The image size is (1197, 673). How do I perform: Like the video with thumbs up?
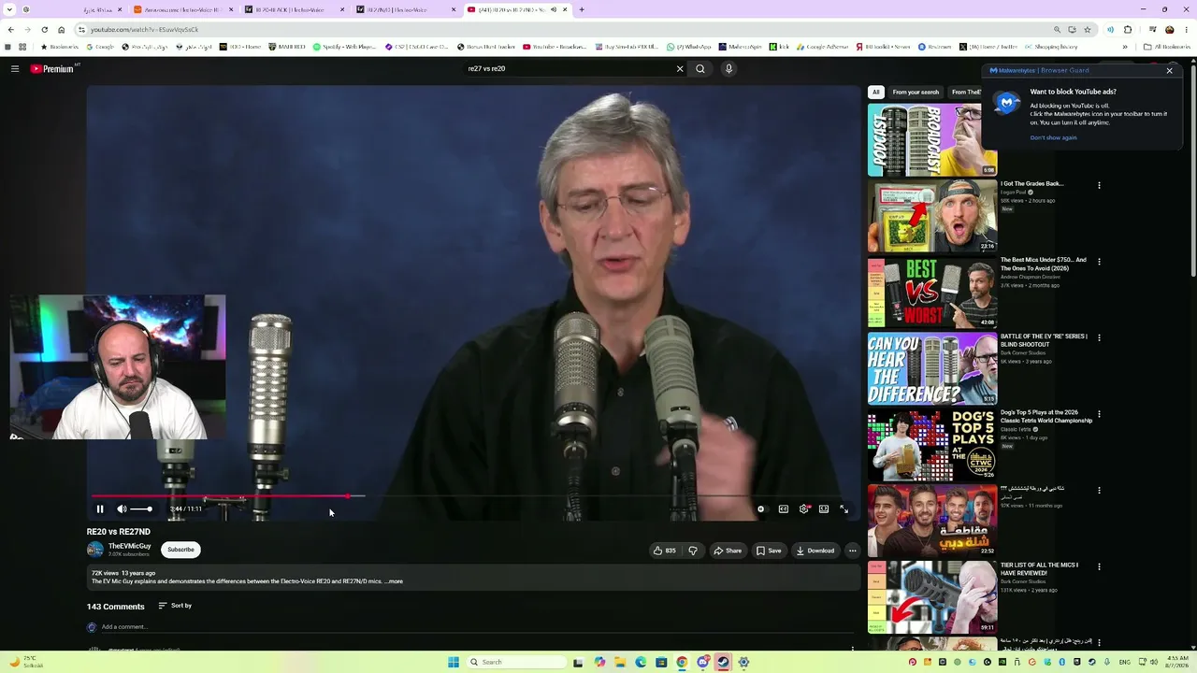(664, 551)
